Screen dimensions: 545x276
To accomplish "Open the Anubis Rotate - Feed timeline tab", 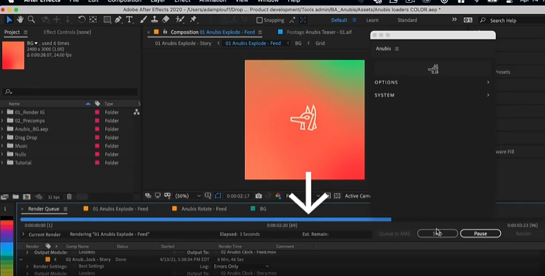I will (x=203, y=209).
